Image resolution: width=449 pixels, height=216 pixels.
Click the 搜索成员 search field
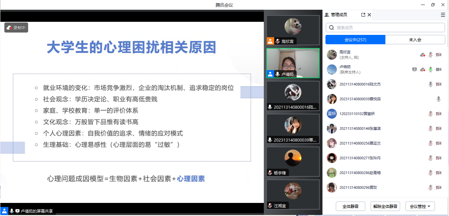pyautogui.click(x=389, y=28)
